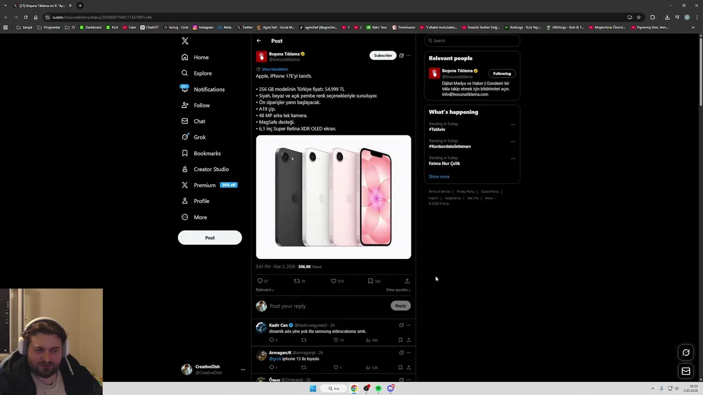Share the main post
The image size is (703, 395).
click(x=407, y=281)
